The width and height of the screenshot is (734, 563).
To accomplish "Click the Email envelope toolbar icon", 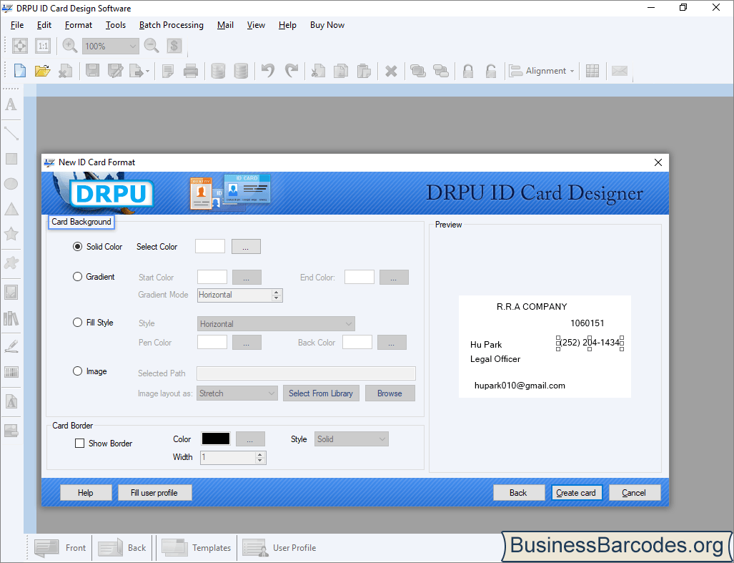I will point(620,71).
